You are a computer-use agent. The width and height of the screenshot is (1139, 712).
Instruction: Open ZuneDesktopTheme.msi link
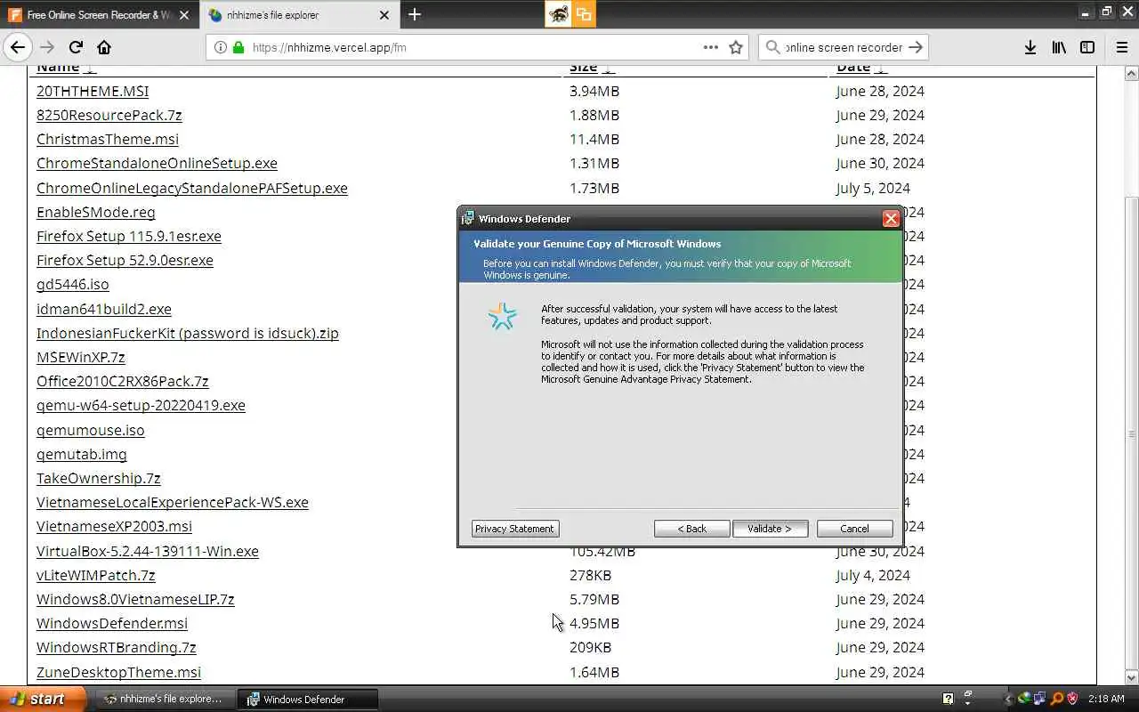[x=118, y=672]
